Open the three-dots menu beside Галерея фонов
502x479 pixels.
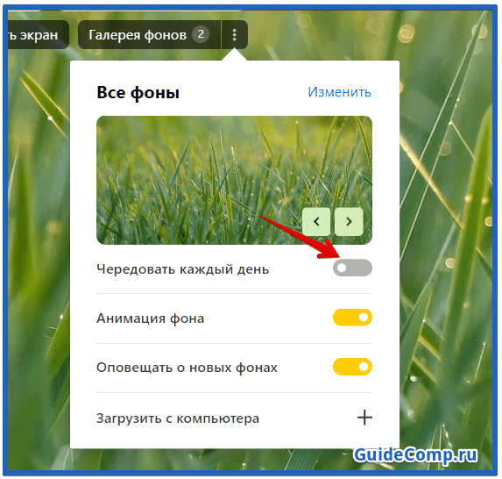pyautogui.click(x=234, y=34)
